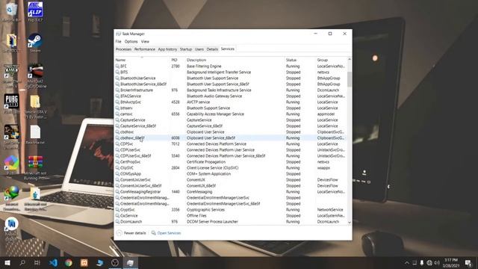Click the services list scrollbar up arrow

(x=350, y=59)
